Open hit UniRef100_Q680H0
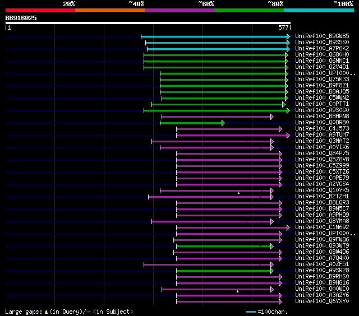Image resolution: width=359 pixels, height=316 pixels. 322,54
